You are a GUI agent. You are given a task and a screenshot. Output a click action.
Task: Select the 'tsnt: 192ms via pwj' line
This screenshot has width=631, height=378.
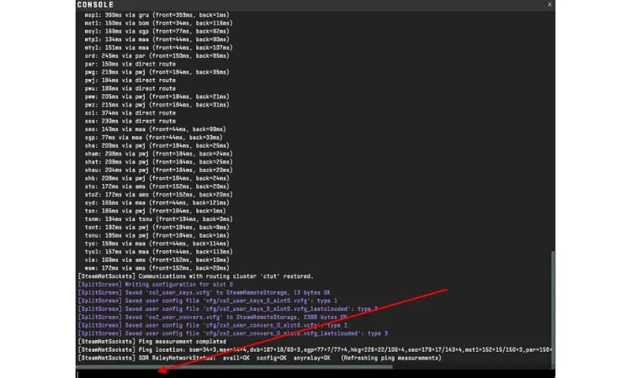coord(157,228)
